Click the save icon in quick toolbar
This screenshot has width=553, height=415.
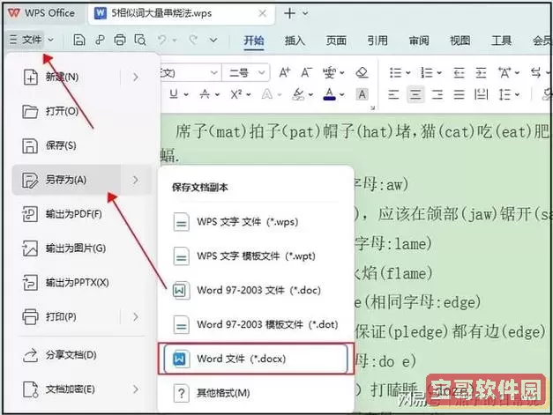click(x=79, y=40)
